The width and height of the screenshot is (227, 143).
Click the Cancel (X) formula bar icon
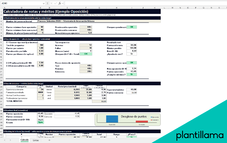pos(51,3)
